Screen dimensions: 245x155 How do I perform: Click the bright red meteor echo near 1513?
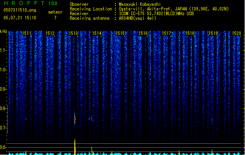75,119
